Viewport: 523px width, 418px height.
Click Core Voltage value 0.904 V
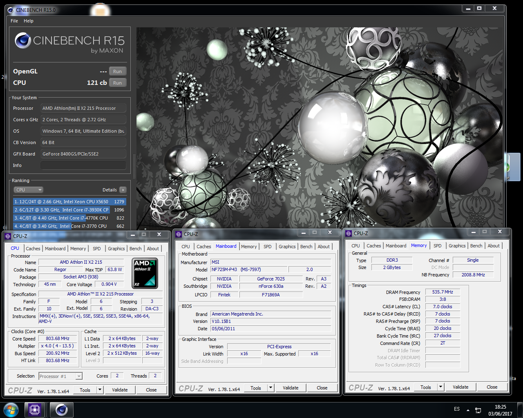(x=109, y=284)
